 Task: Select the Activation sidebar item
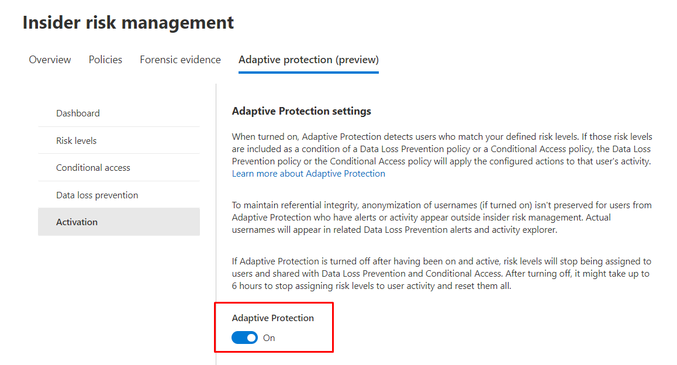77,222
